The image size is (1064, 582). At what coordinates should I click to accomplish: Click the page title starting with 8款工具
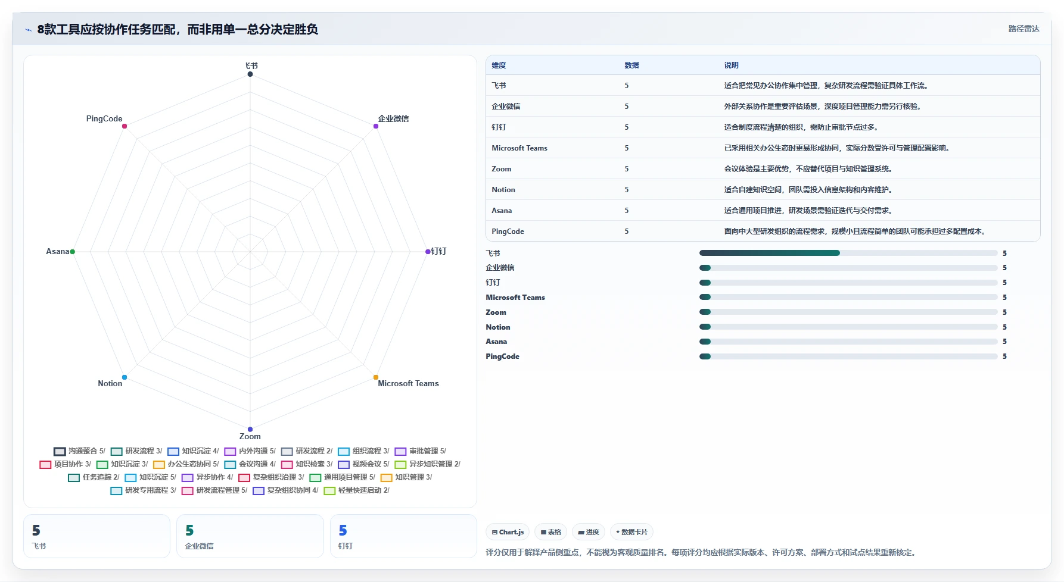(178, 29)
